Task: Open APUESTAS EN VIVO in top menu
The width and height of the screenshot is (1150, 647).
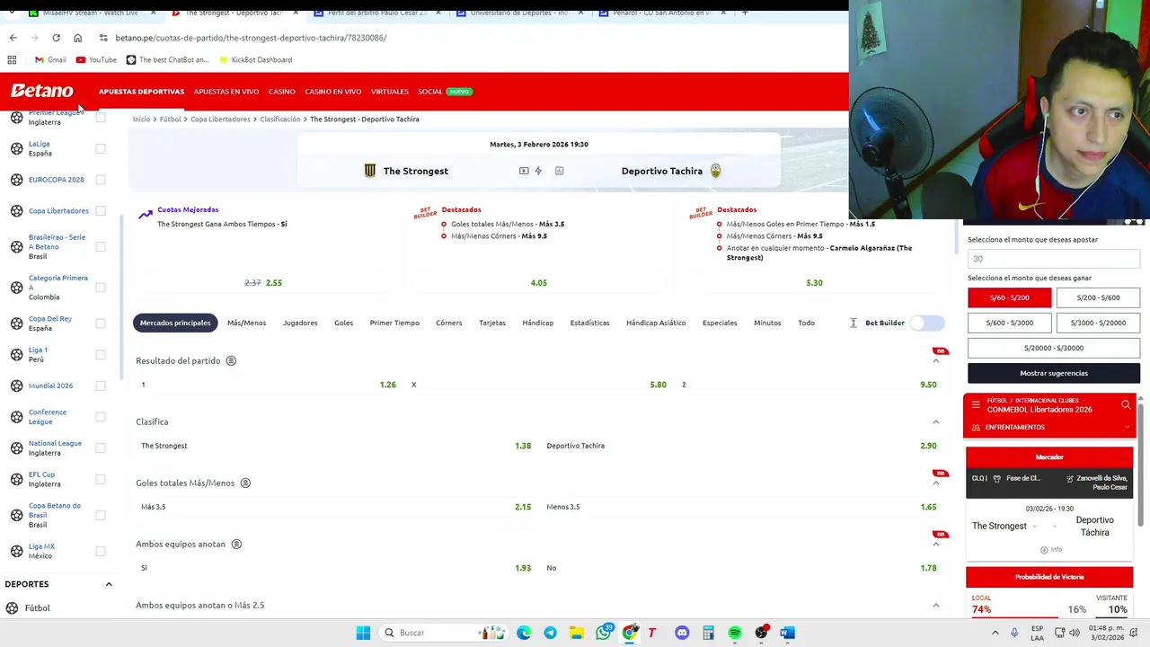Action: click(226, 92)
